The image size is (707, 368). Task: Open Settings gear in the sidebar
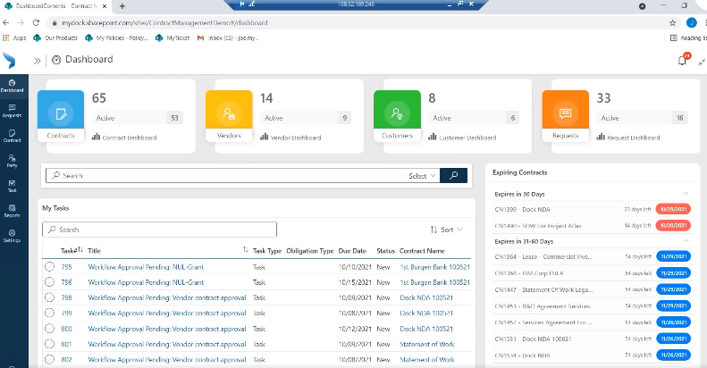click(x=12, y=236)
